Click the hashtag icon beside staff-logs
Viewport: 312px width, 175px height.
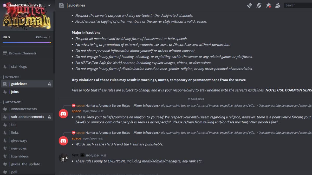click(5, 66)
